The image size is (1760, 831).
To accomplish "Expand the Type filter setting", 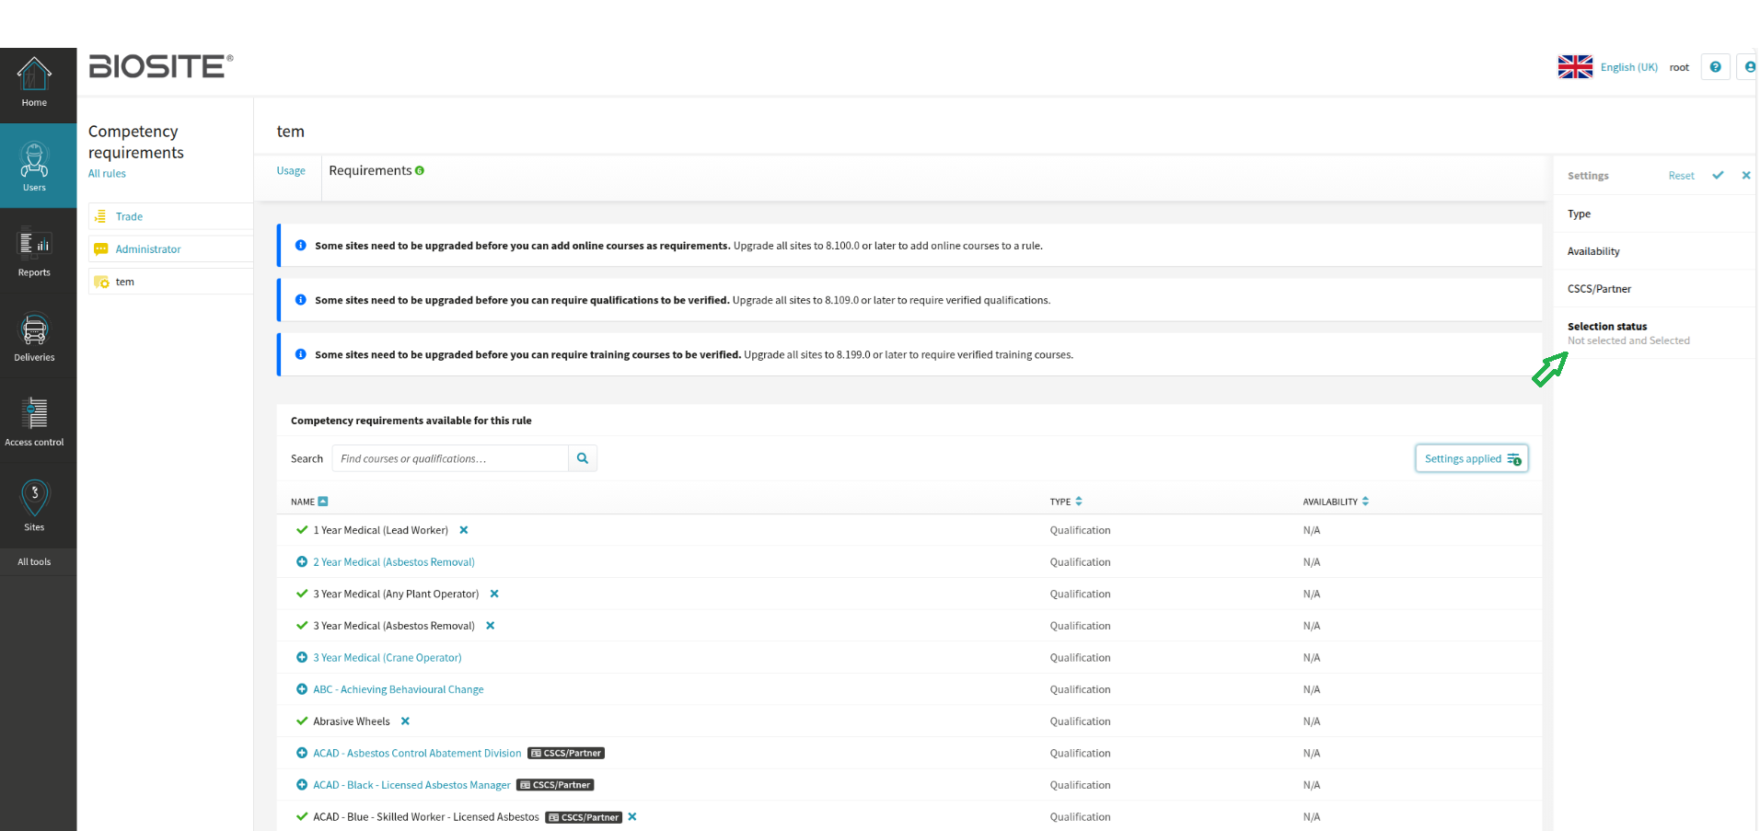I will [x=1654, y=214].
